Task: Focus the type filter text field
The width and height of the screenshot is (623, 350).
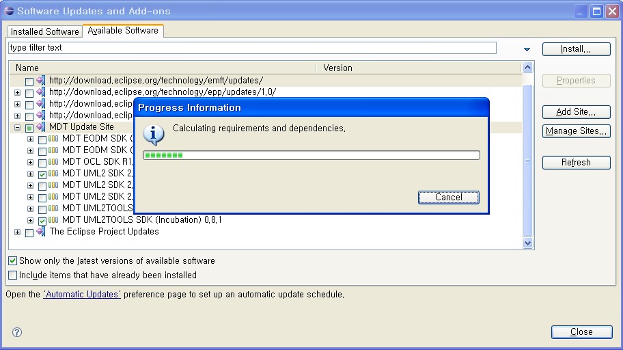Action: [x=252, y=48]
